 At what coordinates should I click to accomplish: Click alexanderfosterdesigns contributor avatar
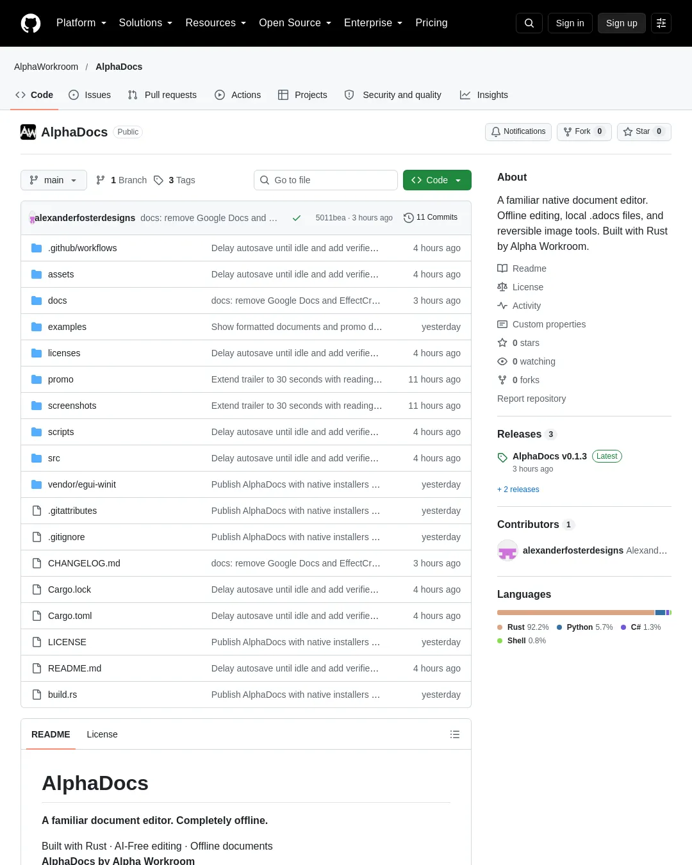pyautogui.click(x=507, y=550)
